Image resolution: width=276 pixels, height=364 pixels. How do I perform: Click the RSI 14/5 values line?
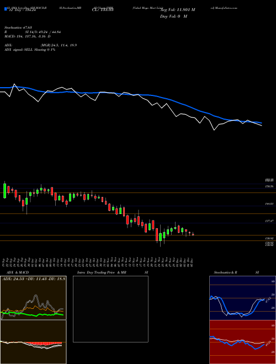coord(33,32)
